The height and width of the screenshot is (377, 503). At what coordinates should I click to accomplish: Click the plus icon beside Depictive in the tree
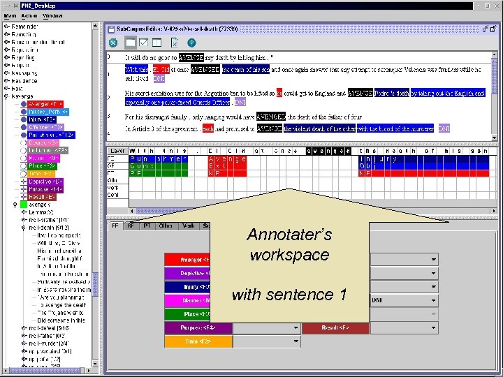[x=24, y=182]
